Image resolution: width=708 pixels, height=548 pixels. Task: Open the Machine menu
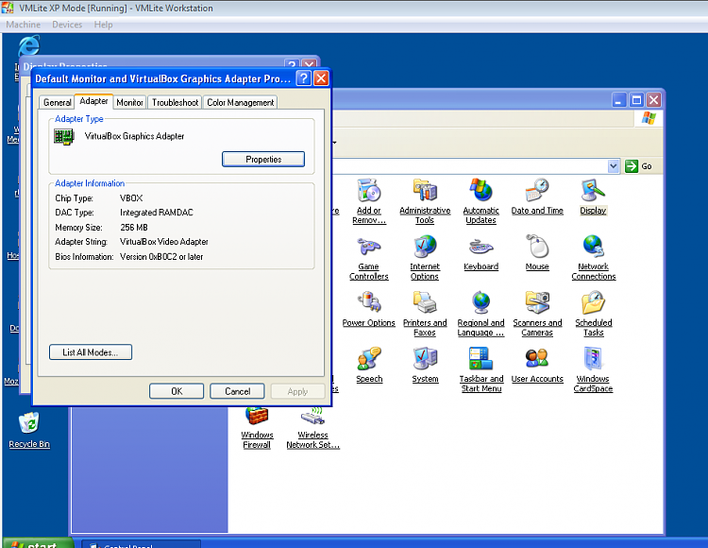pyautogui.click(x=24, y=25)
